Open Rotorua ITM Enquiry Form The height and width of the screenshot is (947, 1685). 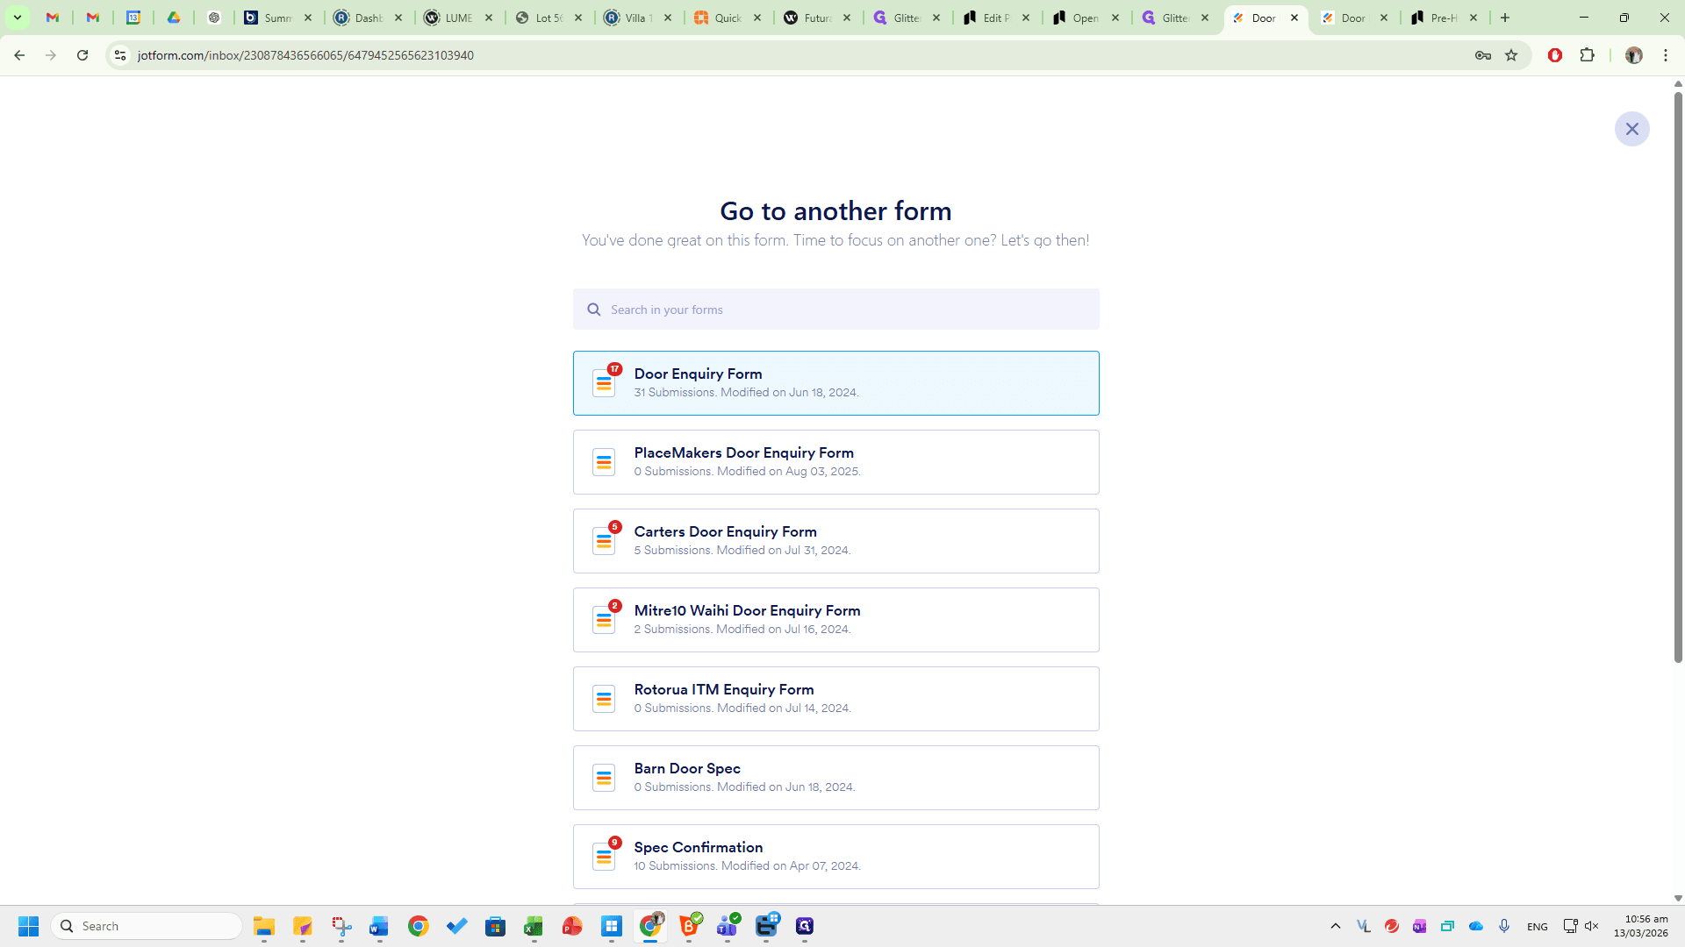[x=835, y=699]
